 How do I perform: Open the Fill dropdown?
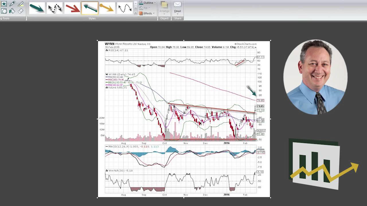coord(145,8)
